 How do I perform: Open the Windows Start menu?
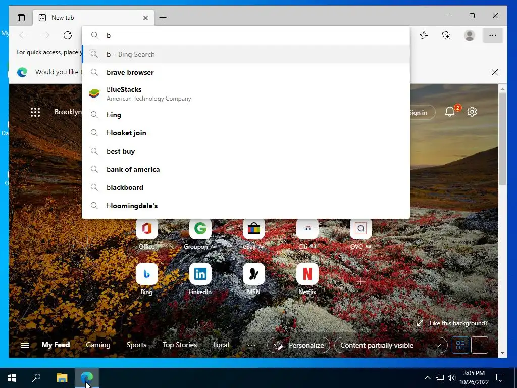click(x=12, y=378)
